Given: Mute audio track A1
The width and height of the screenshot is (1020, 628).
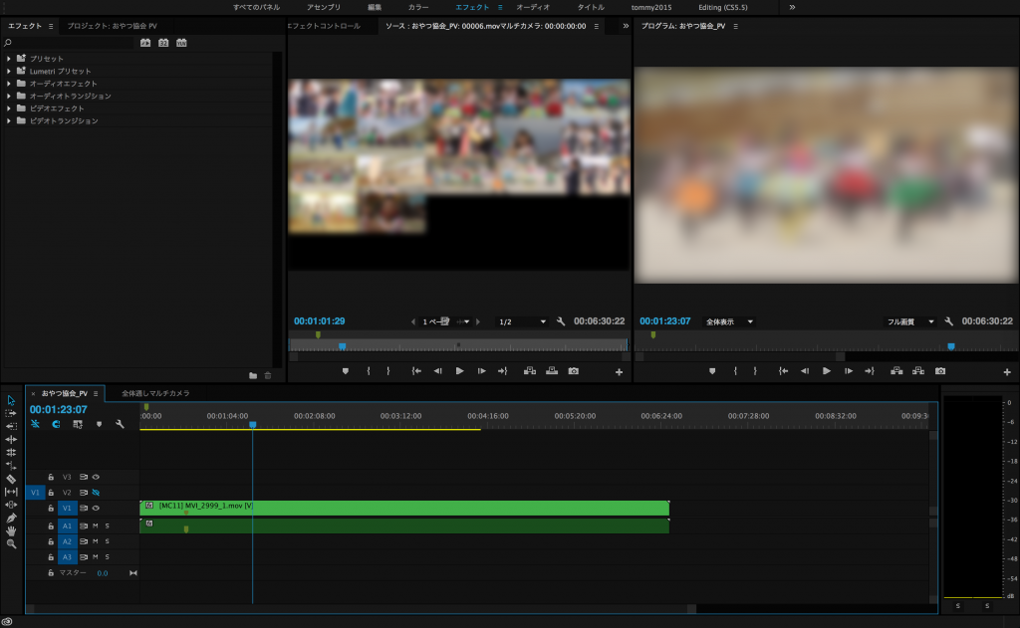Looking at the screenshot, I should click(x=96, y=525).
